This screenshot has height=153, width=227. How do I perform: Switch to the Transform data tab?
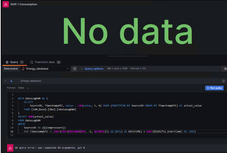point(46,62)
